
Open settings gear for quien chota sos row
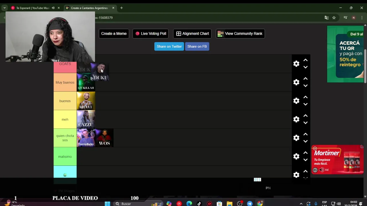tap(296, 138)
